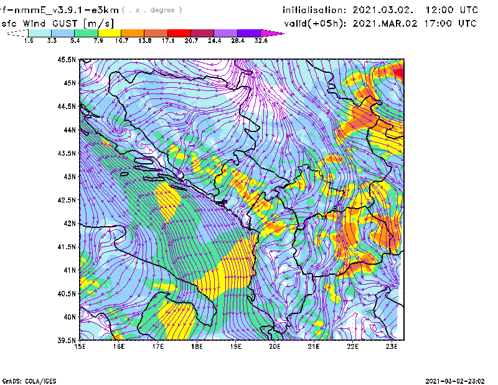Viewport: 498px width, 385px height.
Task: Click the magenta arrow end of legend
Action: tap(272, 33)
